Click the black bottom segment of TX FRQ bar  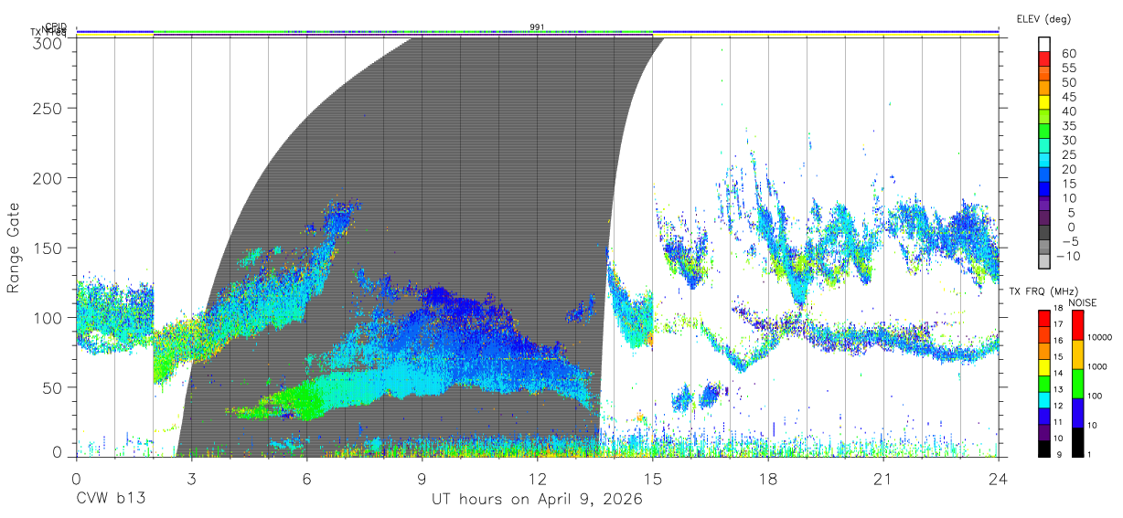pos(1044,449)
